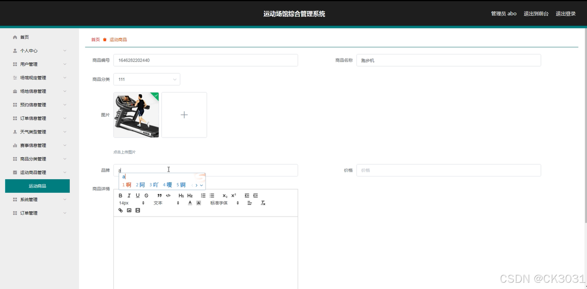The image size is (587, 289).
Task: Choose IME candidate 3 吖
Action: tap(154, 185)
